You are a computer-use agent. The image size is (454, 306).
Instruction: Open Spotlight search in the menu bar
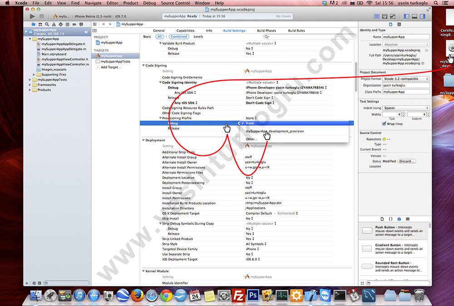click(x=436, y=3)
